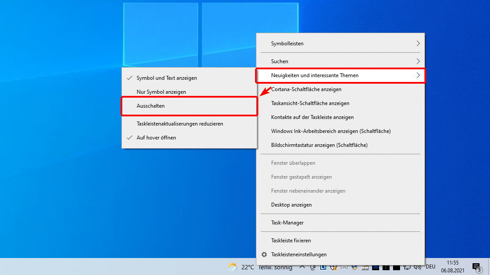Enable 'Taskleistenaktualisierungen reduzieren'

[179, 124]
